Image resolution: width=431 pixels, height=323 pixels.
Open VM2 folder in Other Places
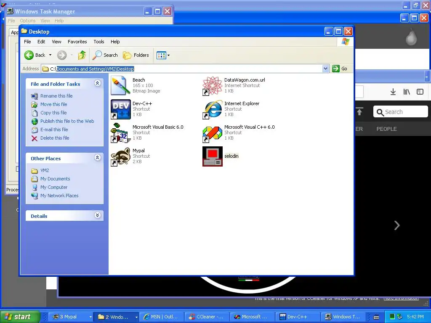[x=45, y=171]
